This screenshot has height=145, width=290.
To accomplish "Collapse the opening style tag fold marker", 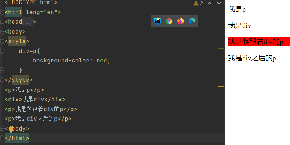I will coord(2,41).
